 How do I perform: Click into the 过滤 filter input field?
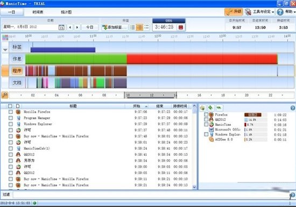click(151, 195)
